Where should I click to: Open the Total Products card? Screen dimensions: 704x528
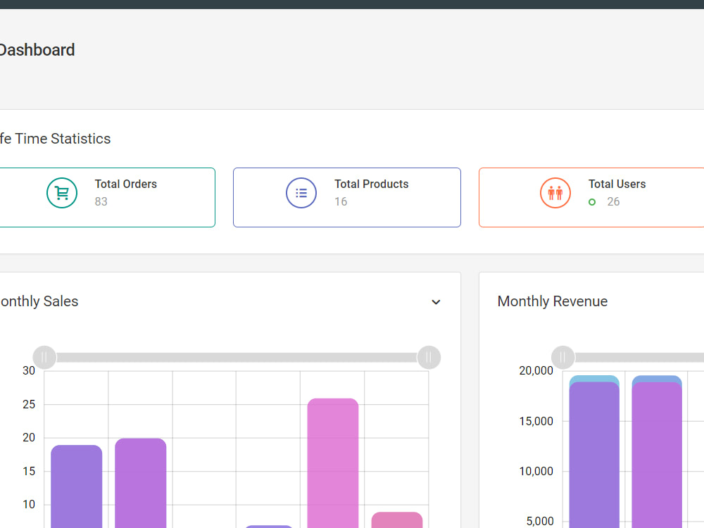pyautogui.click(x=347, y=198)
